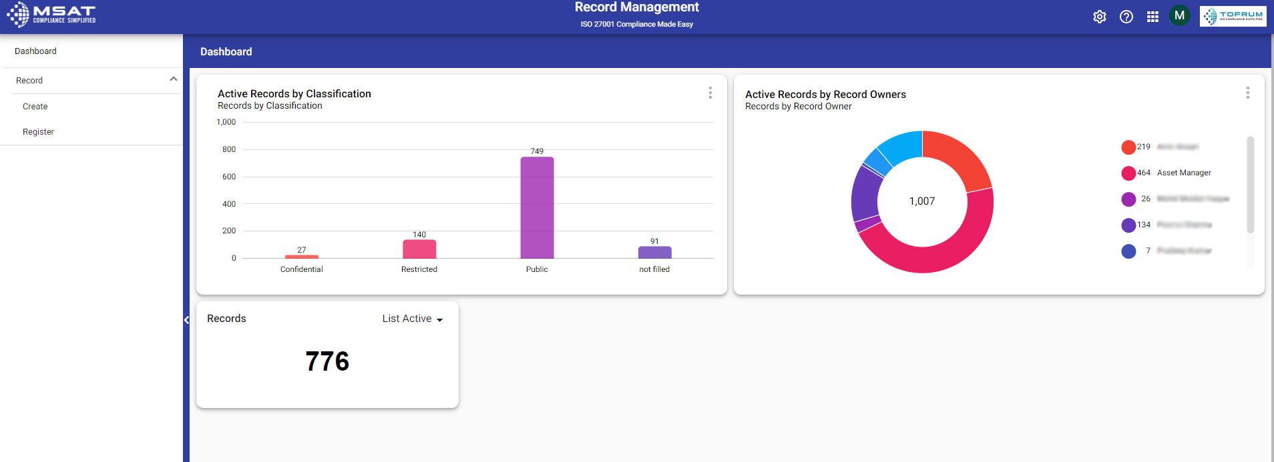Open the user profile avatar M
This screenshot has width=1274, height=462.
click(1179, 16)
